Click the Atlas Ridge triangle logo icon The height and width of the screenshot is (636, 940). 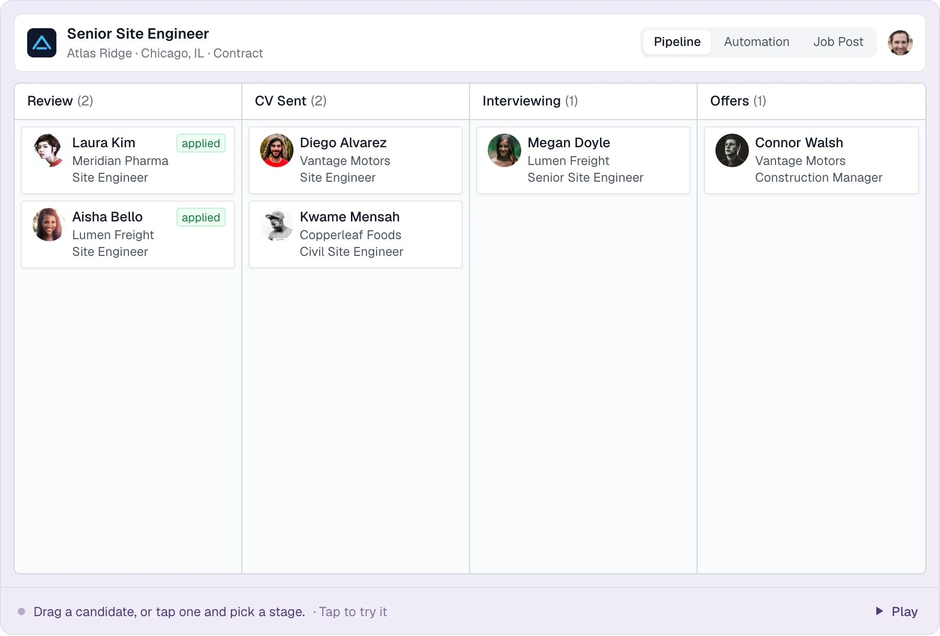click(42, 43)
